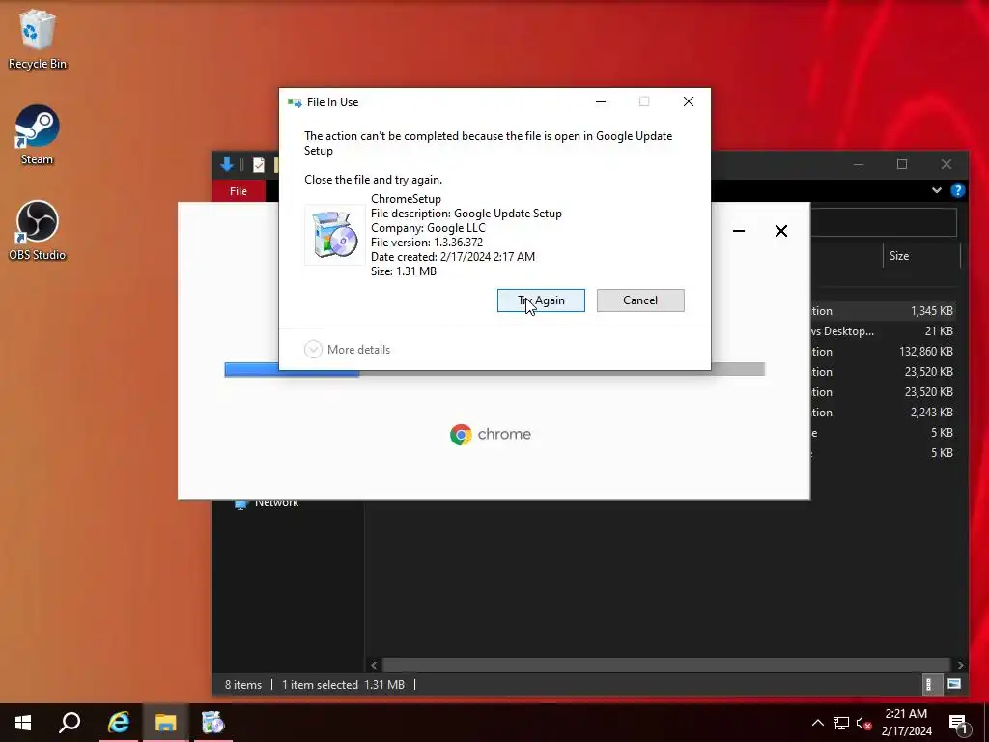Close the File In Use dialog
989x742 pixels.
[688, 101]
